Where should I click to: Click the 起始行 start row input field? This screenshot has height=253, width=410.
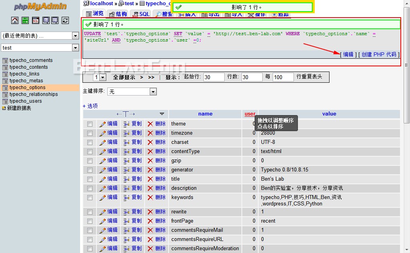[213, 77]
